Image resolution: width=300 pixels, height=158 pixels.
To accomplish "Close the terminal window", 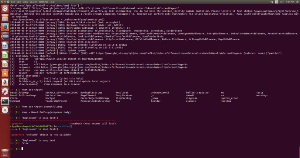I will [x=2, y=2].
